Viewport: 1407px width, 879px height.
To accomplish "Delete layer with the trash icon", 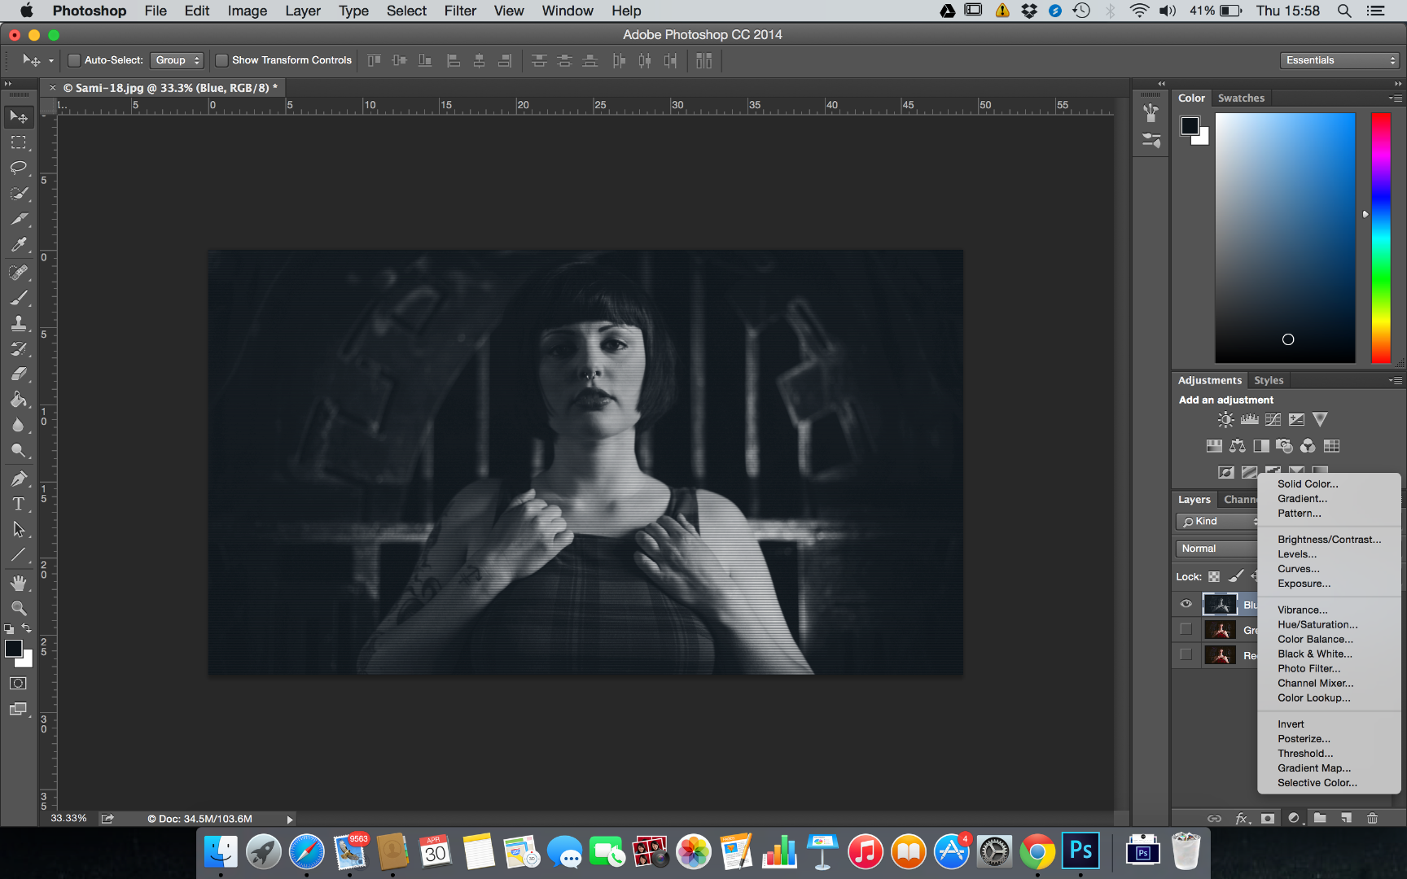I will point(1372,818).
